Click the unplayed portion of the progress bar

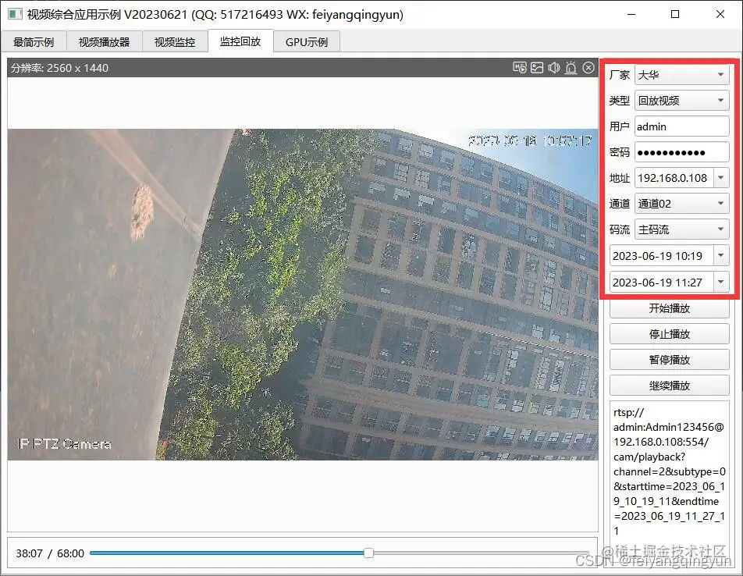[481, 553]
